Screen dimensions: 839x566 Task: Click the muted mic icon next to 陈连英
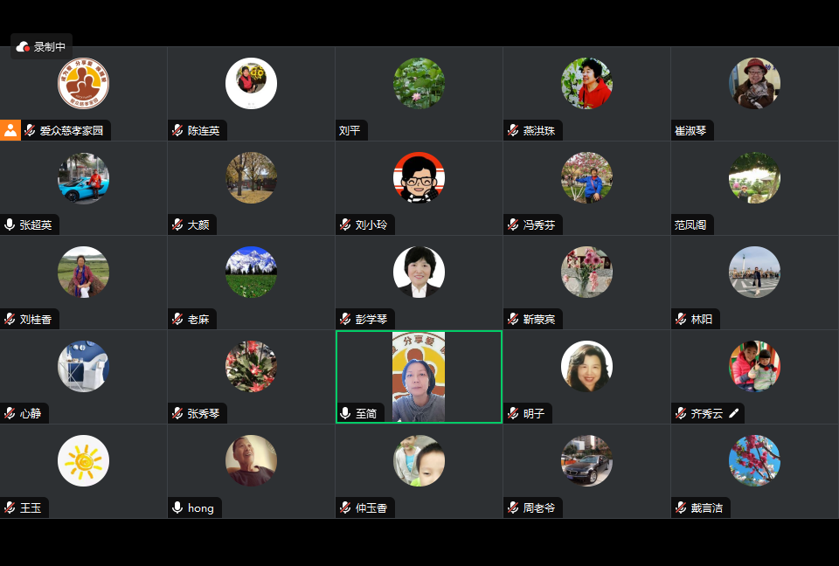(177, 130)
